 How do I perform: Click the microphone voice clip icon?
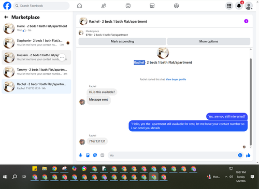(80, 155)
